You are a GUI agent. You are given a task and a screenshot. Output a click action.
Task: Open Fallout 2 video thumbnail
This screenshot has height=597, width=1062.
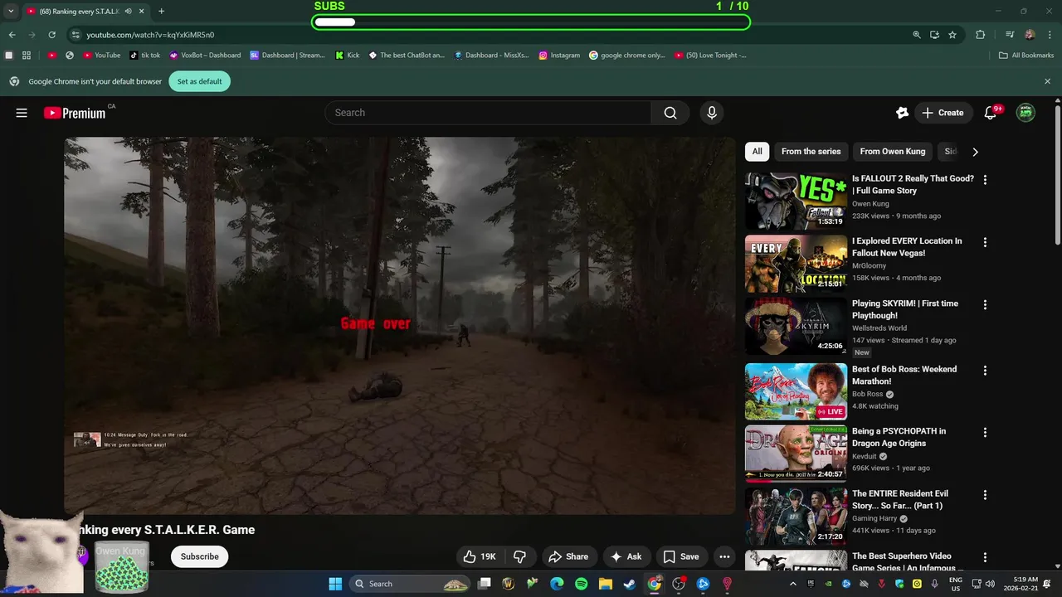(x=796, y=201)
